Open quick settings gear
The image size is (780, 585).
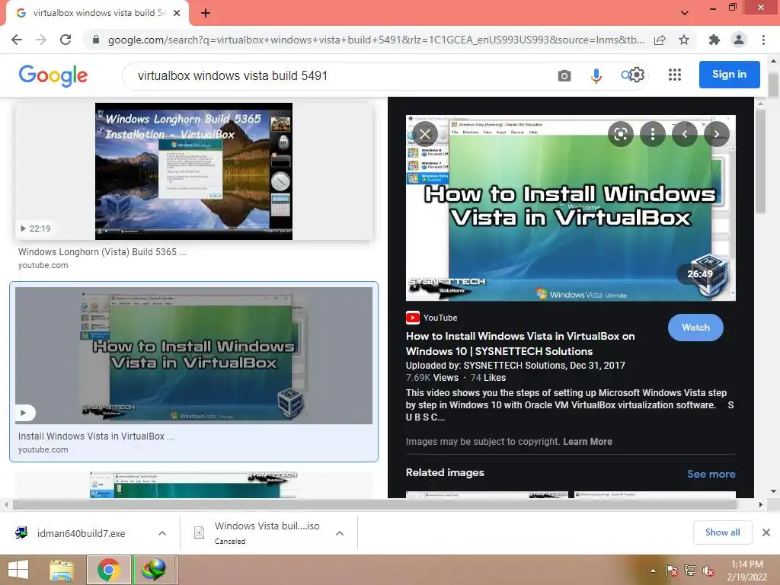pyautogui.click(x=637, y=75)
